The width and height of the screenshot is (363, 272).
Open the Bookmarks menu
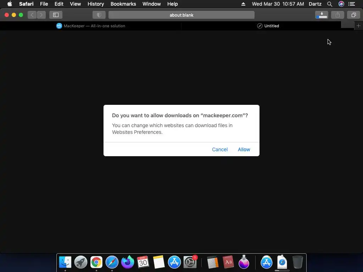(123, 4)
